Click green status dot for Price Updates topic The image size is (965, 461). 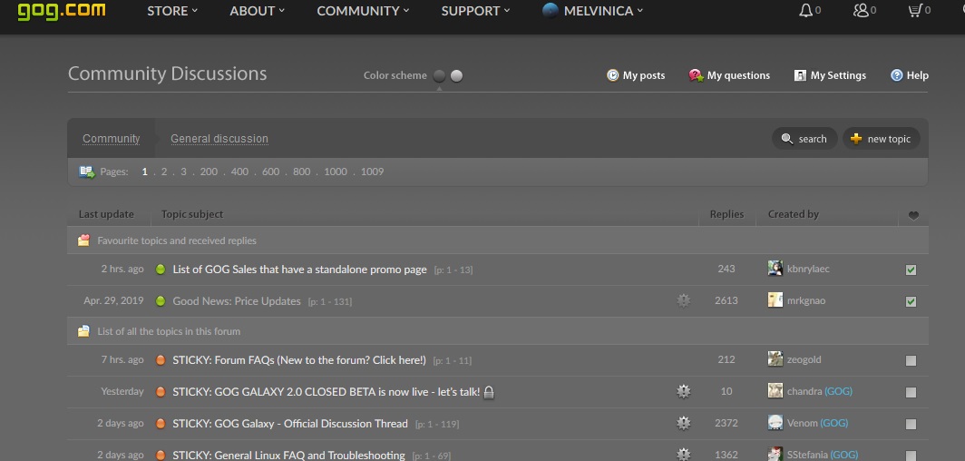(161, 301)
